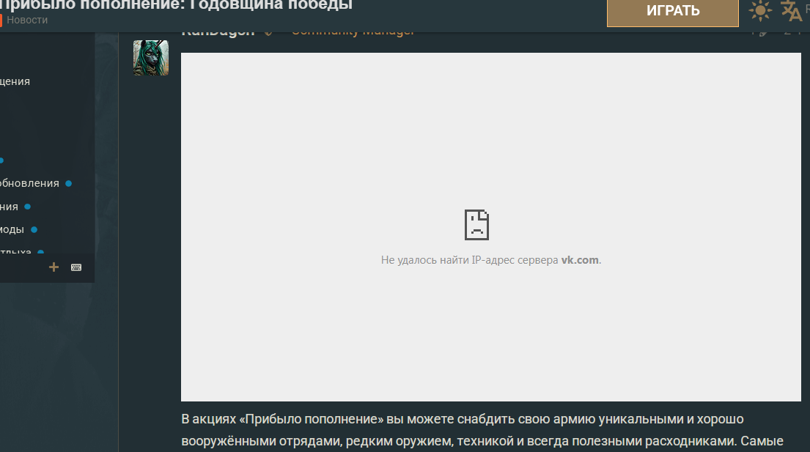Viewport: 810px width, 452px height.
Task: Open the post author's avatar image
Action: click(x=151, y=58)
